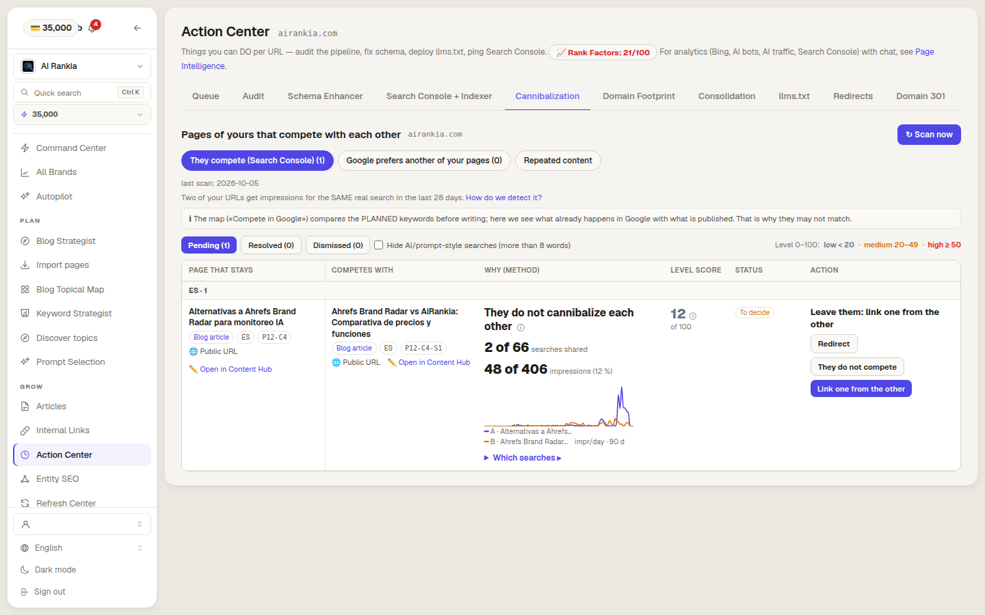Screen dimensions: 985x615
Task: Collapse sidebar with back arrow icon
Action: (x=137, y=28)
